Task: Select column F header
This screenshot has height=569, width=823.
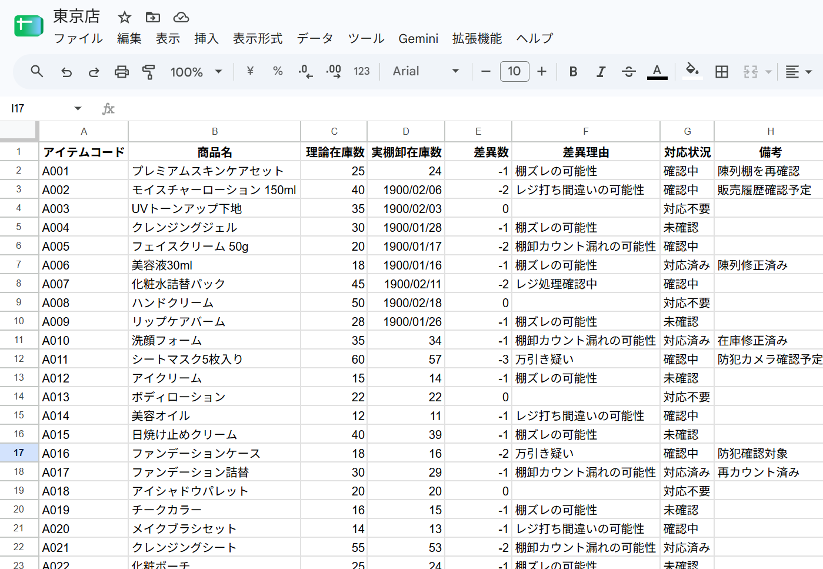Action: tap(586, 131)
